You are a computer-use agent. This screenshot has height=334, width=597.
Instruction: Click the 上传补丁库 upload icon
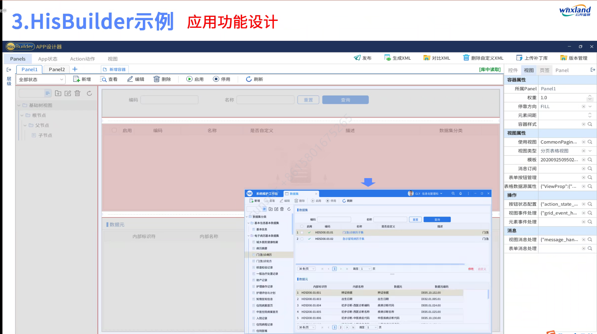(x=519, y=58)
